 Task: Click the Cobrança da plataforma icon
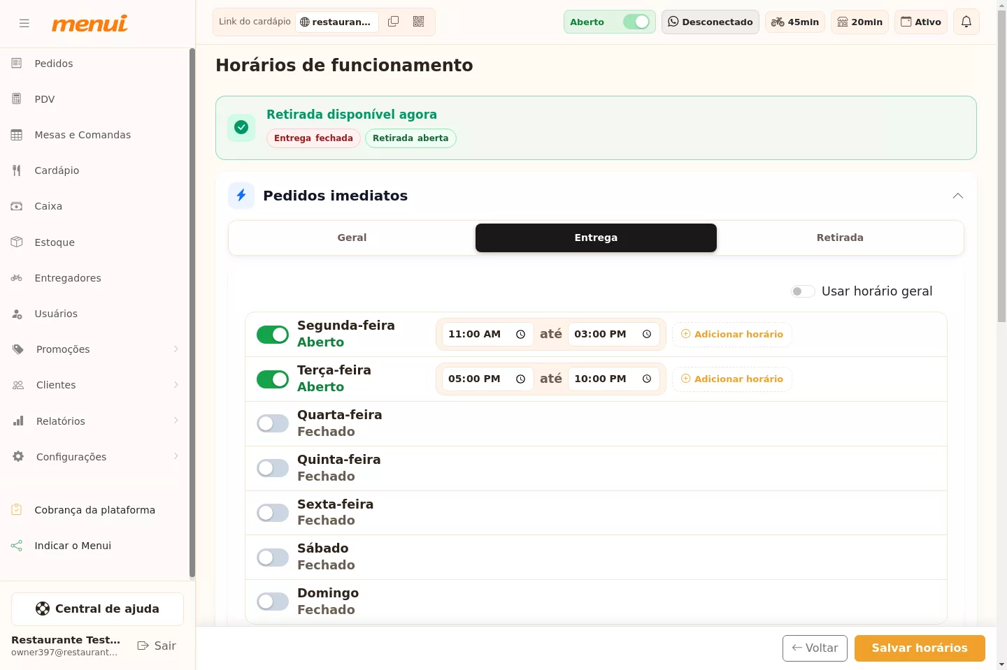pyautogui.click(x=17, y=510)
